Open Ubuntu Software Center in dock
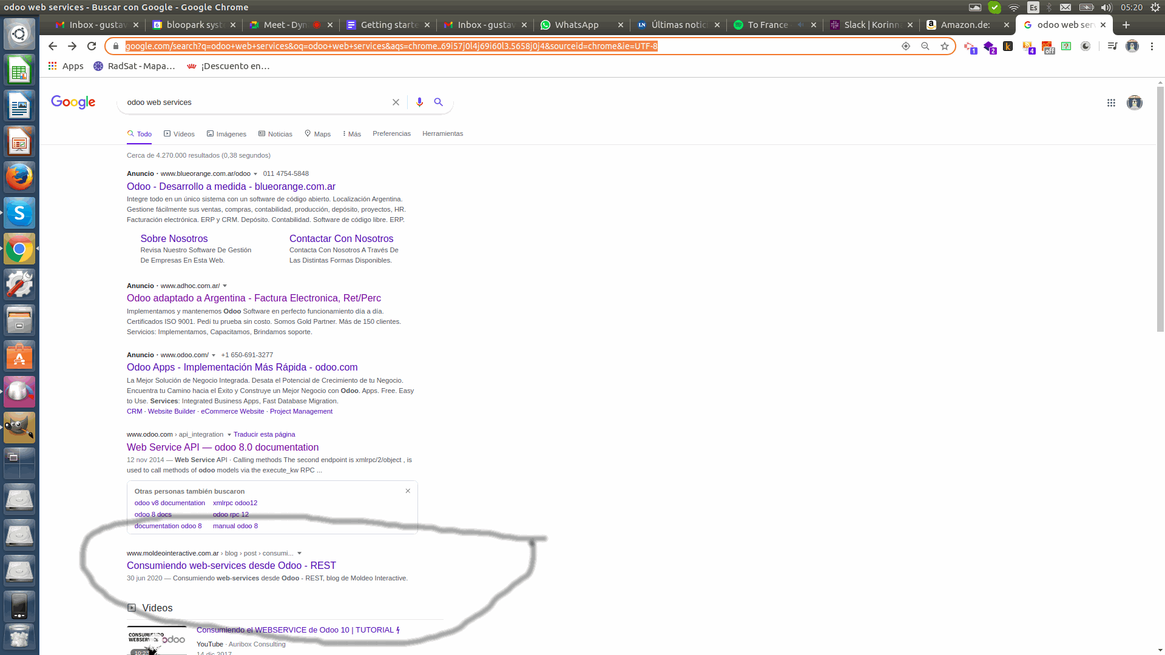This screenshot has width=1165, height=655. pyautogui.click(x=19, y=356)
